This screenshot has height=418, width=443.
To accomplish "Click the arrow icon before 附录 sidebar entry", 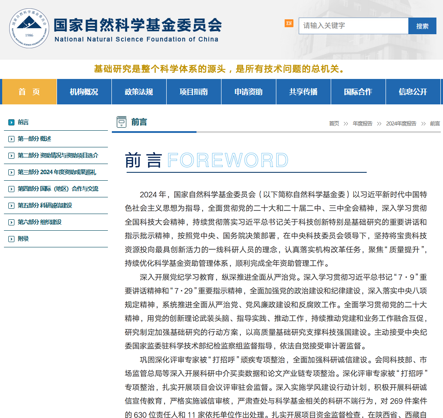I will pyautogui.click(x=12, y=239).
